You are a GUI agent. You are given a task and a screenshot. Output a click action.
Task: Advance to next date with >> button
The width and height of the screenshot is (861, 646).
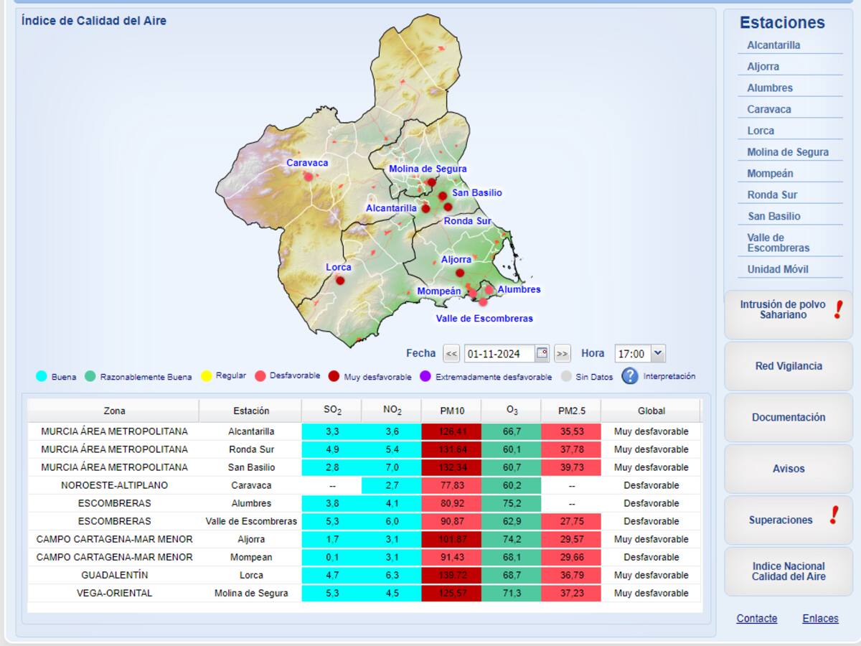pyautogui.click(x=562, y=354)
